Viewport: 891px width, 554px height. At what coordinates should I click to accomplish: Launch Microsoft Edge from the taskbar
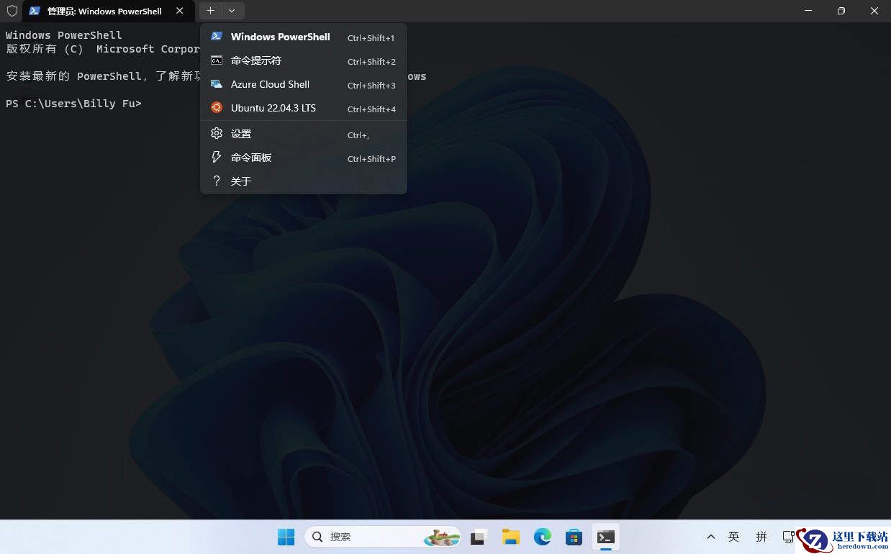543,537
